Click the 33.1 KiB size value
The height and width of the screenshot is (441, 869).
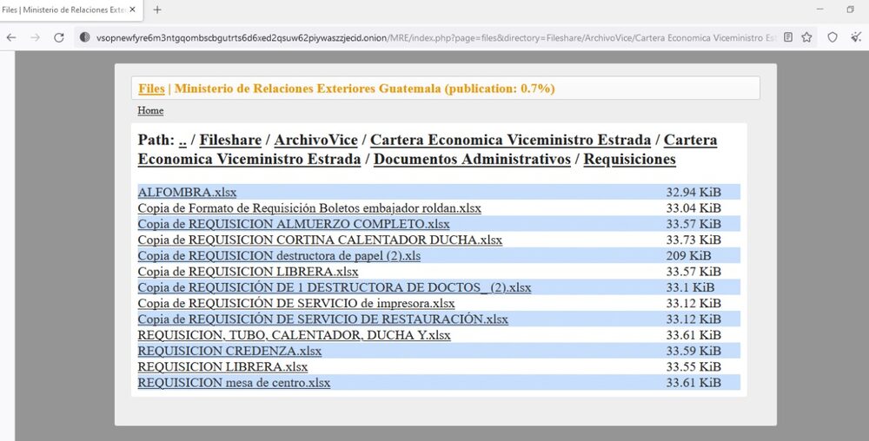tap(690, 287)
